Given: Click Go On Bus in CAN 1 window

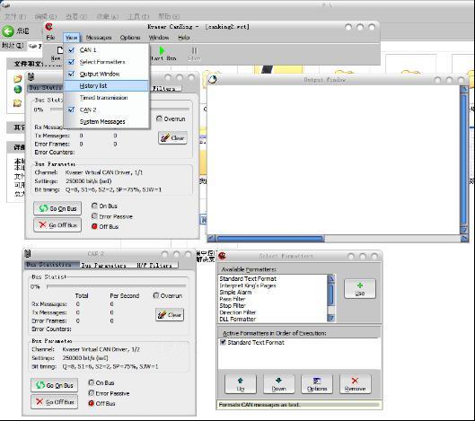Looking at the screenshot, I should click(x=57, y=208).
